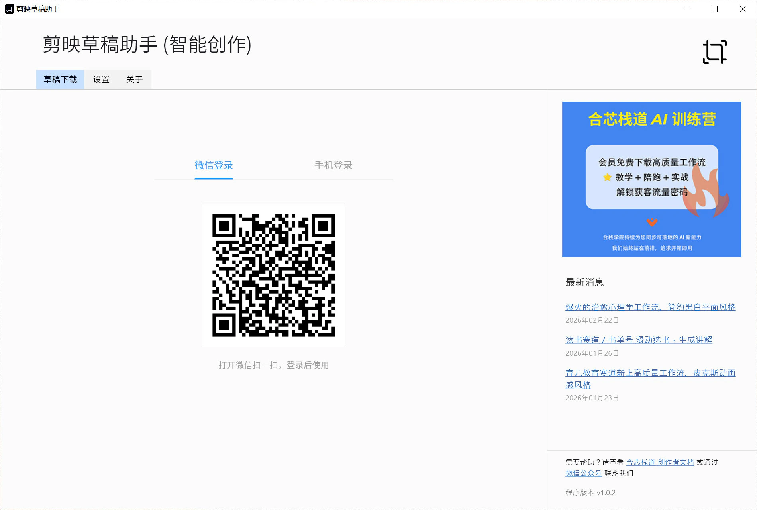Image resolution: width=757 pixels, height=510 pixels.
Task: Minimize the 剪映草稿助手 window
Action: click(x=687, y=9)
